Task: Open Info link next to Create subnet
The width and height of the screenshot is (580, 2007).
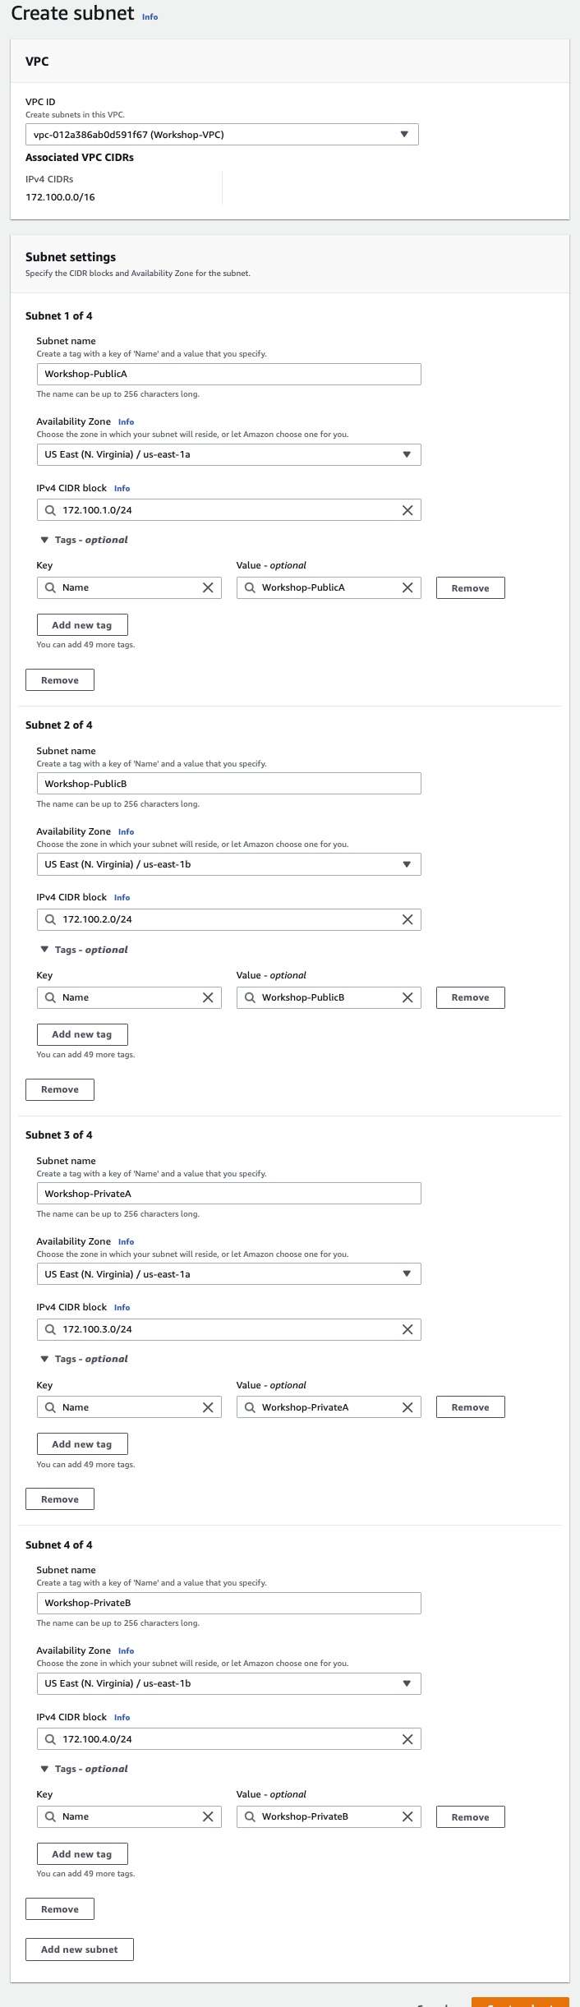Action: 150,16
